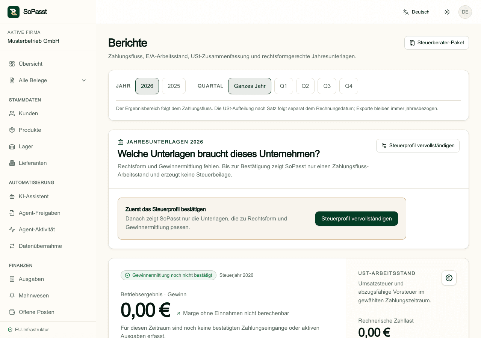Click the Lager warehouse icon
Image resolution: width=481 pixels, height=338 pixels.
tap(12, 146)
